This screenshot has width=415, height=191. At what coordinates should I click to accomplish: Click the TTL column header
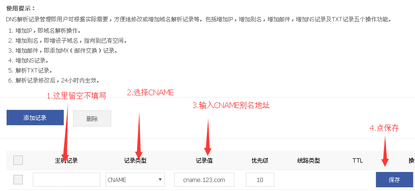357,160
